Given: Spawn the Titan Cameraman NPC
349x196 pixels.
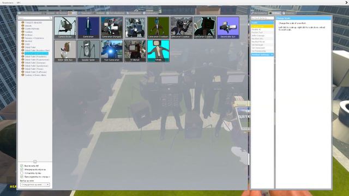Looking at the screenshot, I should click(111, 51).
